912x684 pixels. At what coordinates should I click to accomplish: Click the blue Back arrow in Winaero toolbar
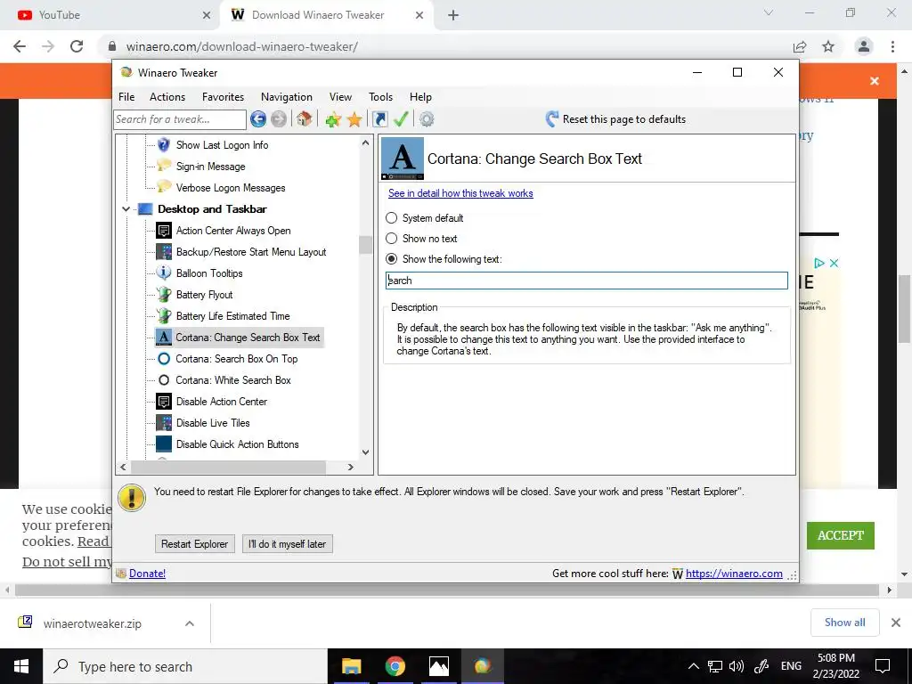(258, 119)
